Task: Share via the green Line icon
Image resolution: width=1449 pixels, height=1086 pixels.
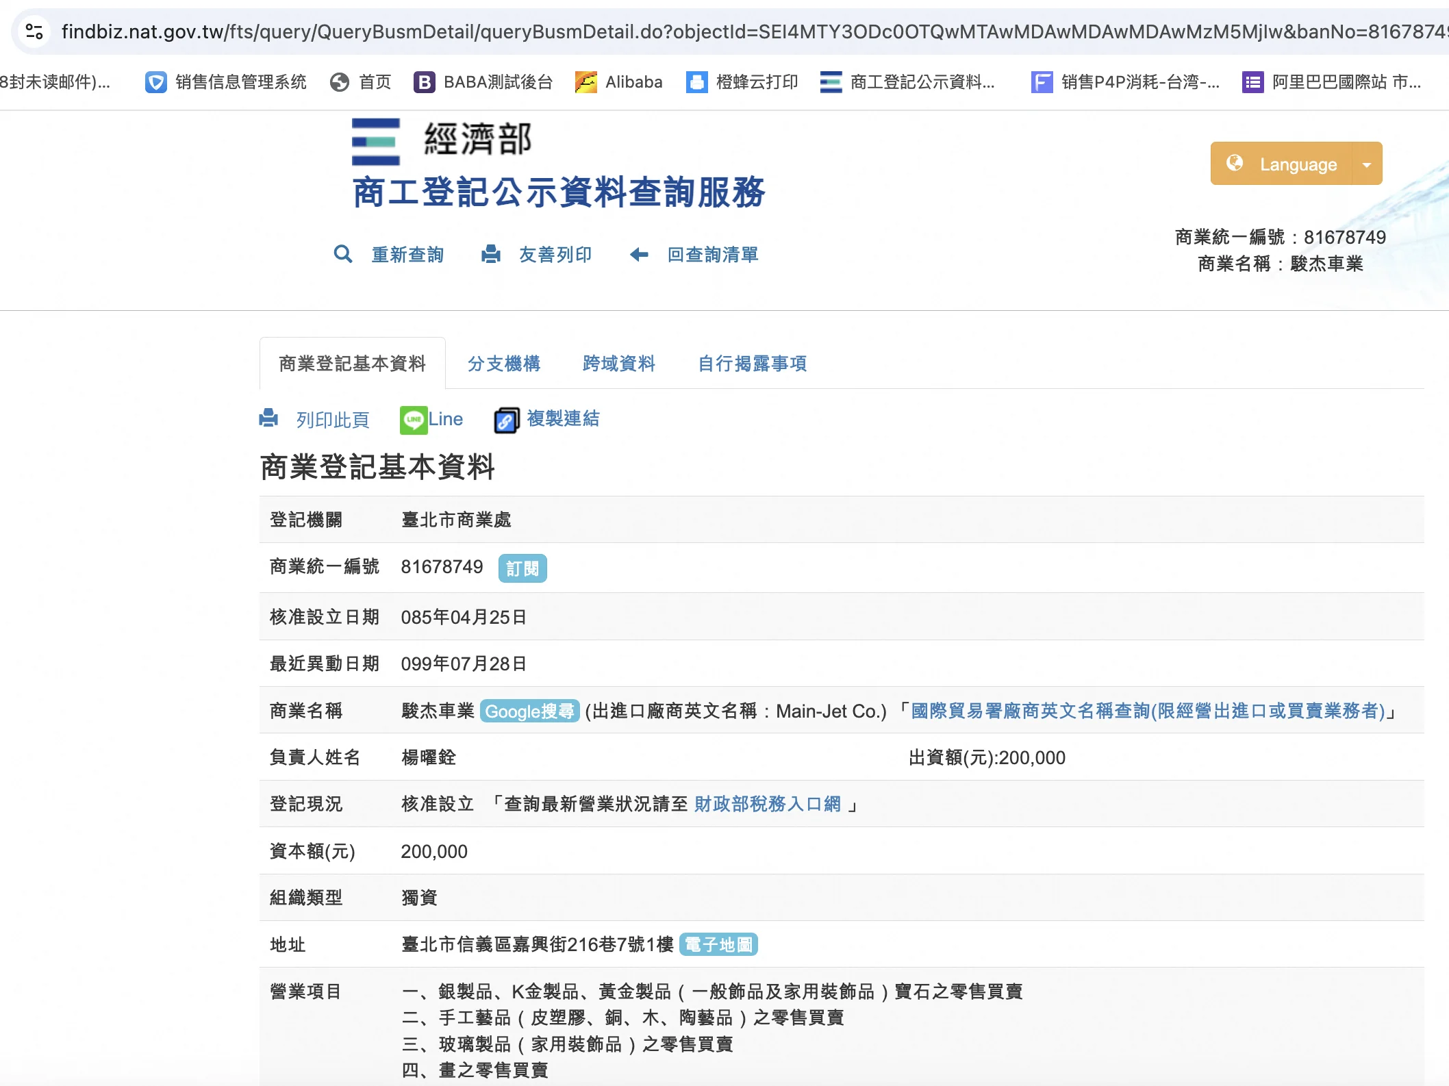Action: point(414,420)
